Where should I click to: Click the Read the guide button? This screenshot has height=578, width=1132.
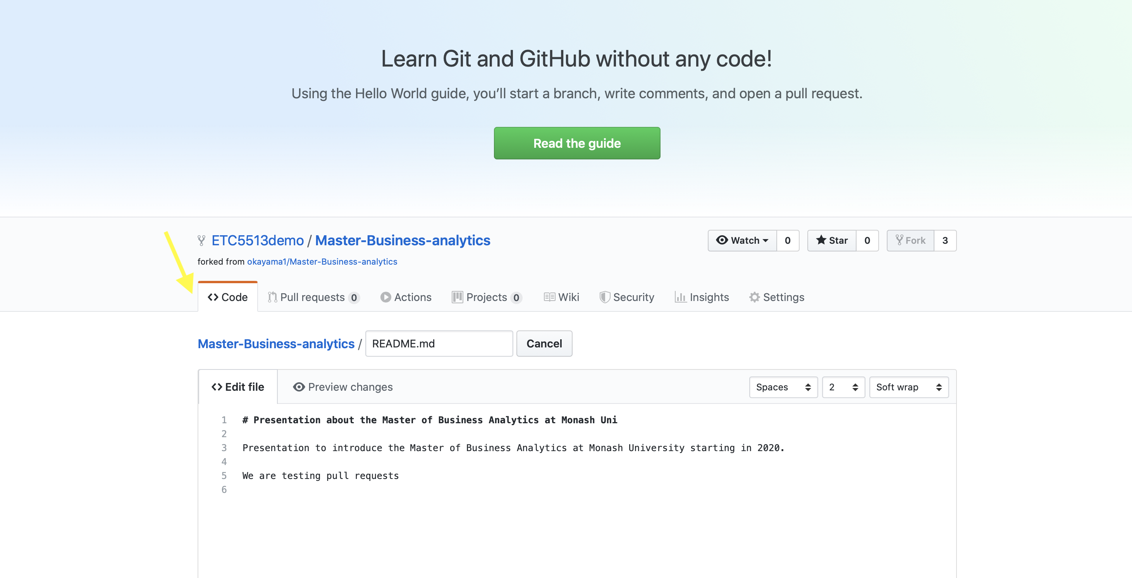576,143
